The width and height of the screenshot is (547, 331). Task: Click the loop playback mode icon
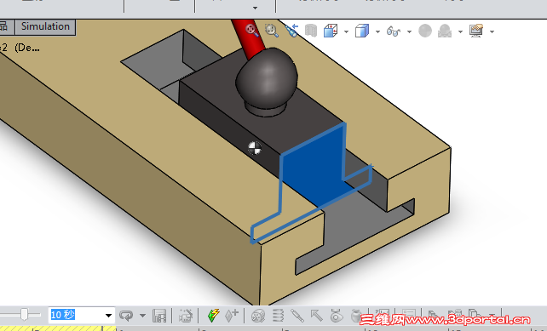[x=126, y=316]
